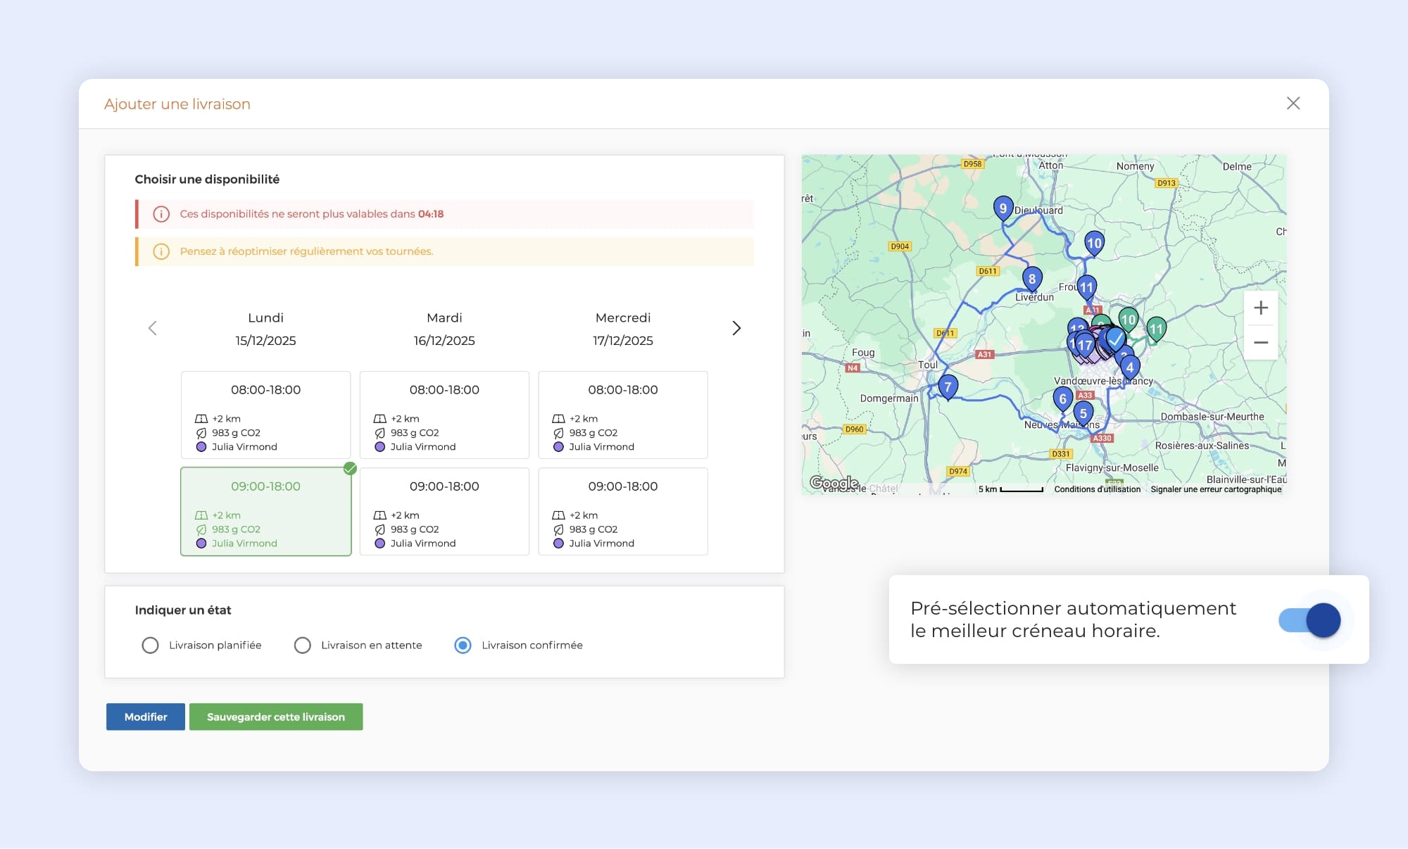The image size is (1408, 849).
Task: Select blue map marker 8 at Liverdun
Action: coord(1031,279)
